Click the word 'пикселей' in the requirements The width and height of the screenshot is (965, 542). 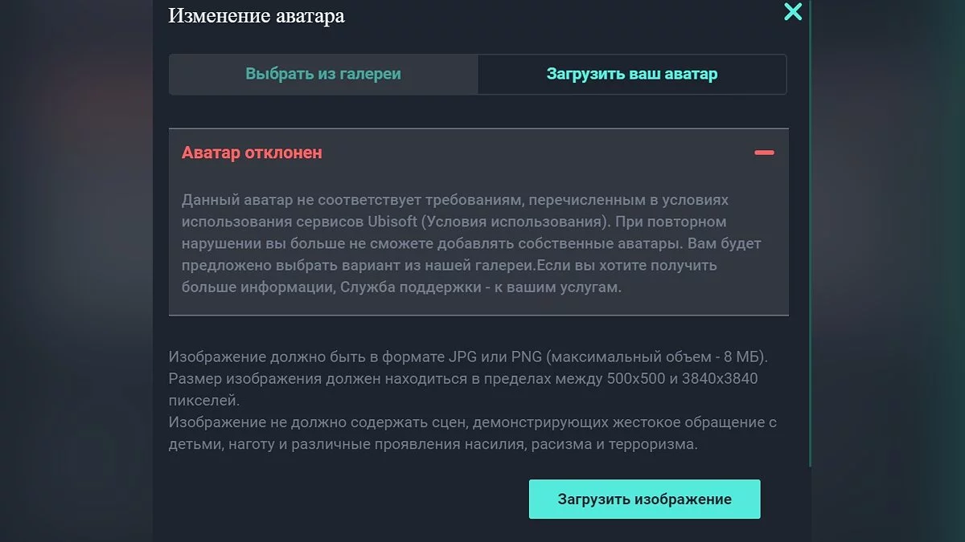click(203, 400)
